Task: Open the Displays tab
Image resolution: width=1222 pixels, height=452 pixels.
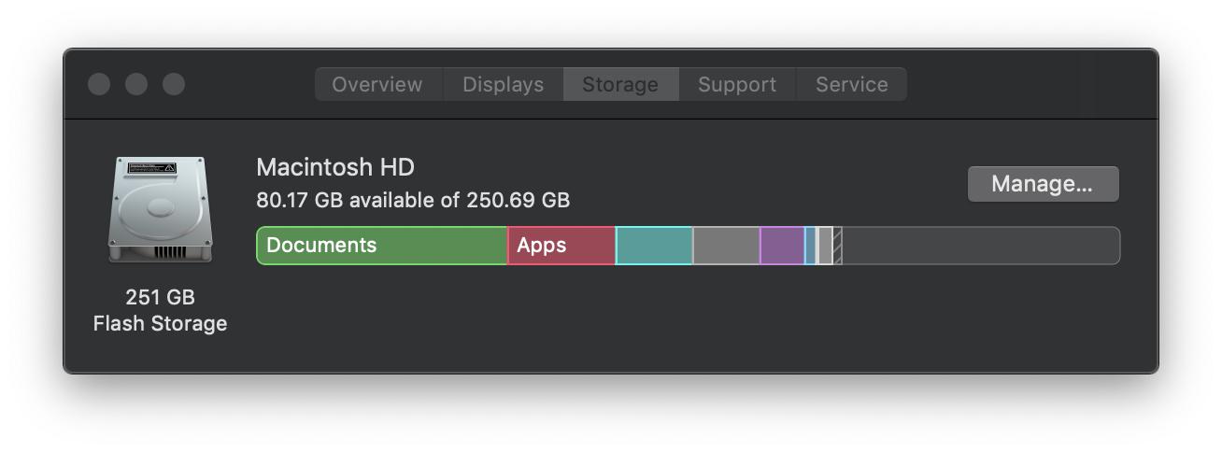Action: (503, 84)
